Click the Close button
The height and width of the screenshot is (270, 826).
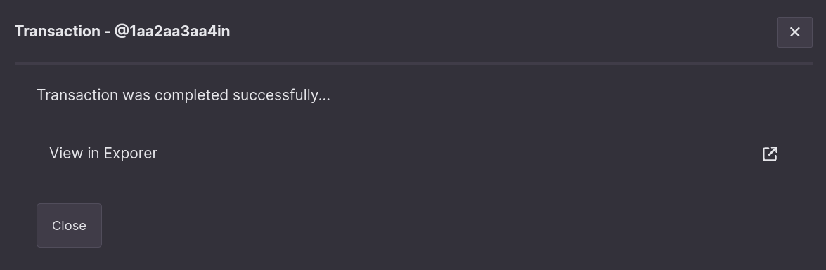(x=69, y=225)
